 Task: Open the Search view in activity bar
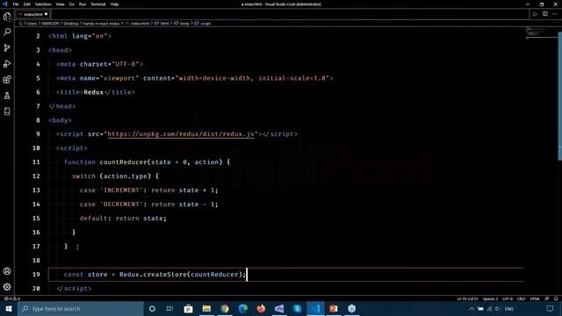click(x=7, y=32)
